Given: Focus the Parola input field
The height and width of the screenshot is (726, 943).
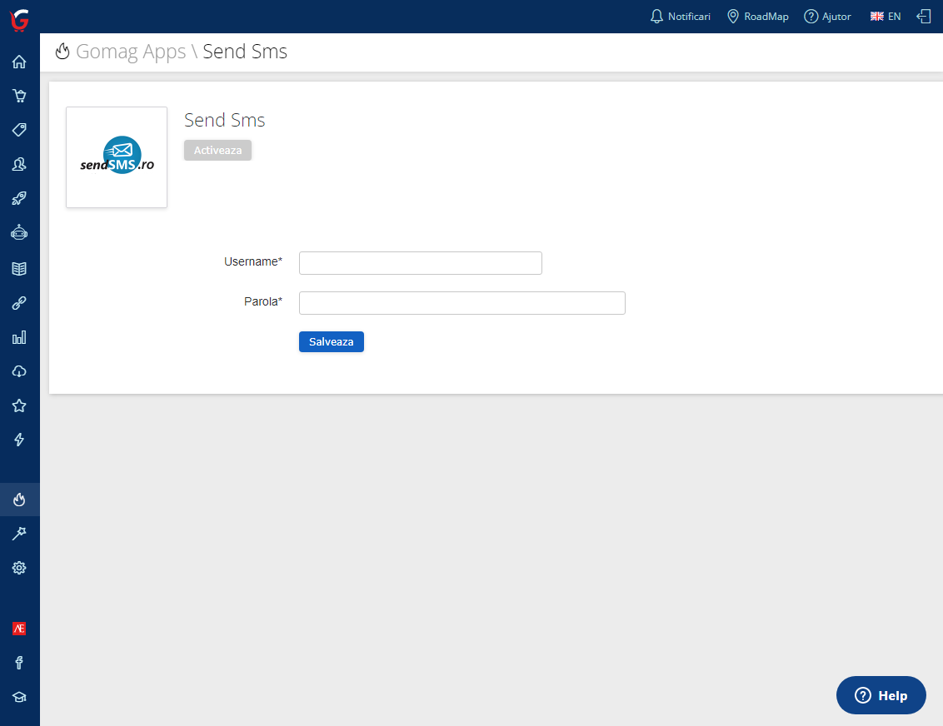Looking at the screenshot, I should tap(462, 303).
